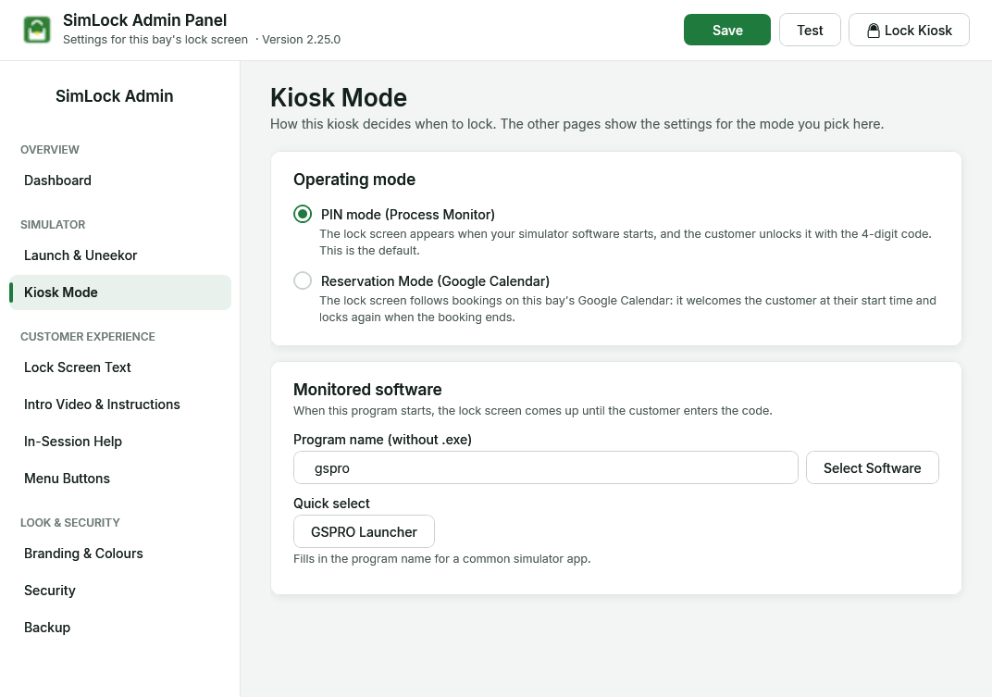Viewport: 992px width, 697px height.
Task: Open In-Session Help page
Action: (120, 442)
